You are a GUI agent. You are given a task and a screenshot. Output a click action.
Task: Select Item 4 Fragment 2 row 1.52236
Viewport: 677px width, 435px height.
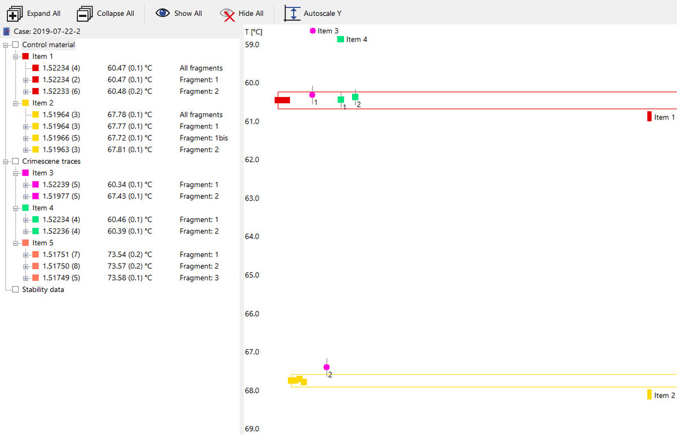pos(61,231)
